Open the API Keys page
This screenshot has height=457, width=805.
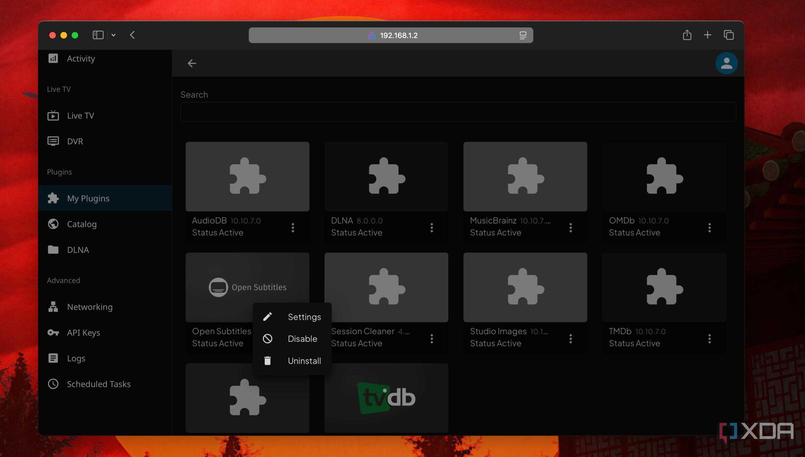point(105,333)
